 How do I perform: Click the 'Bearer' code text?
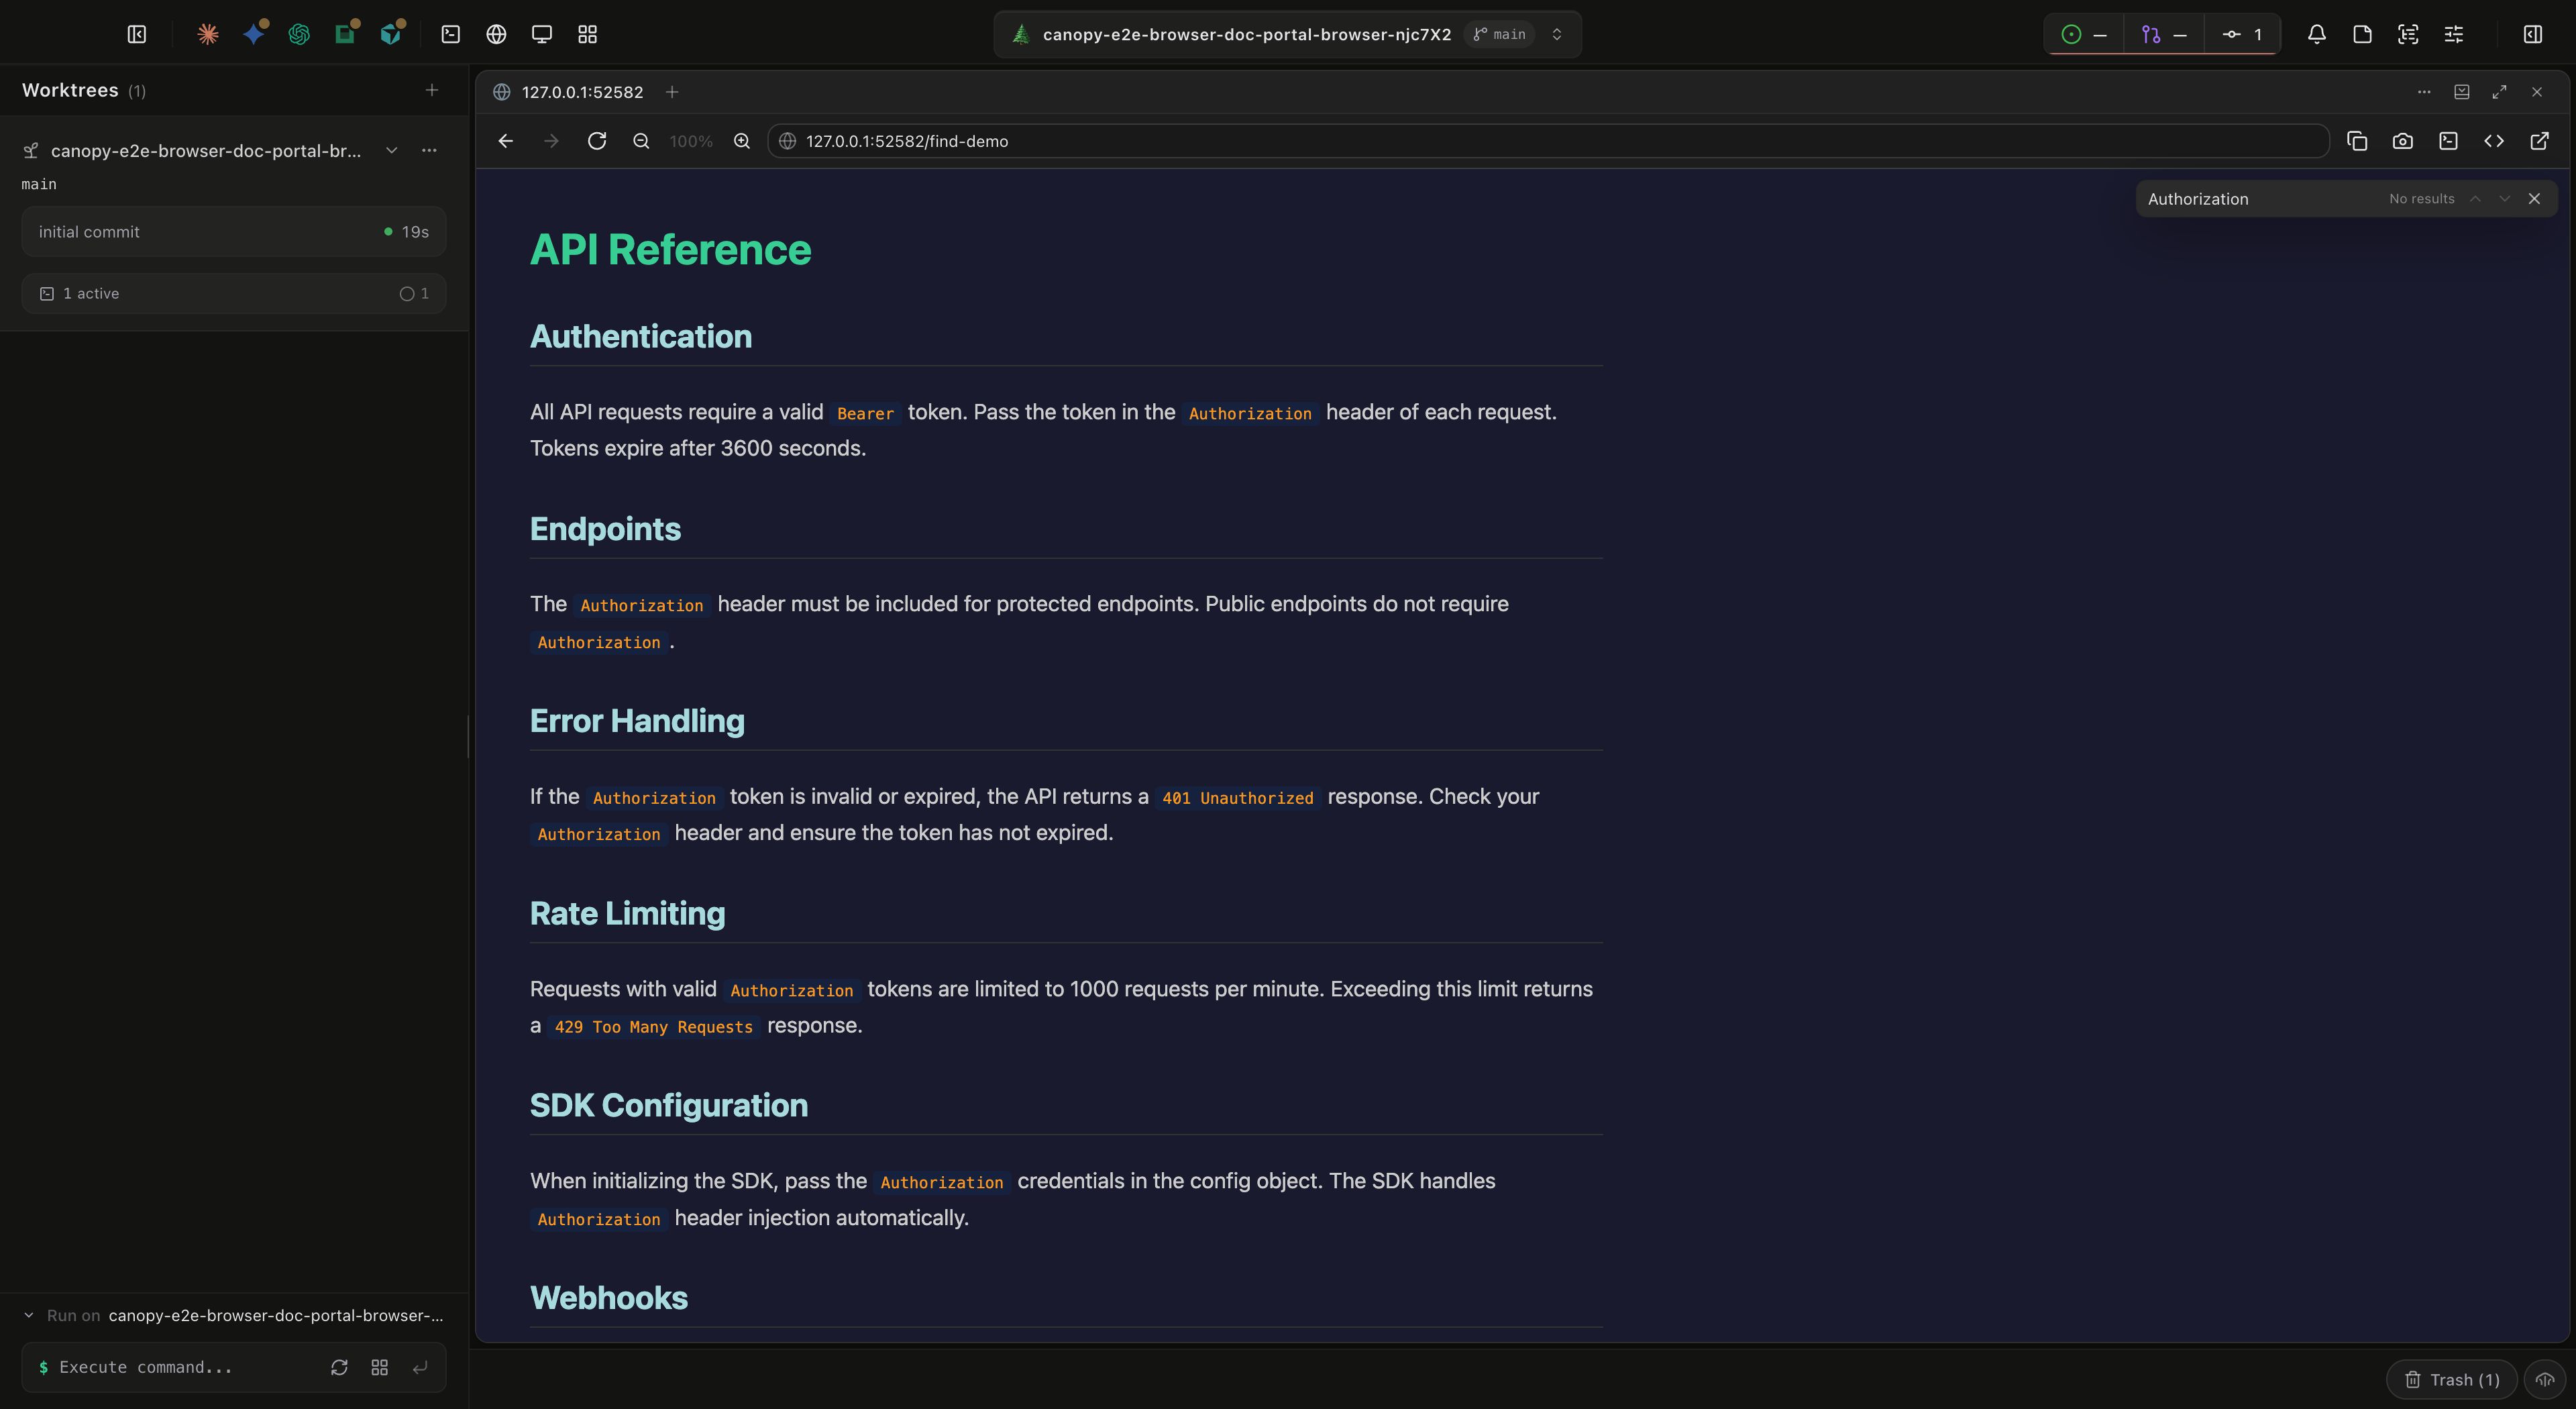pyautogui.click(x=865, y=414)
